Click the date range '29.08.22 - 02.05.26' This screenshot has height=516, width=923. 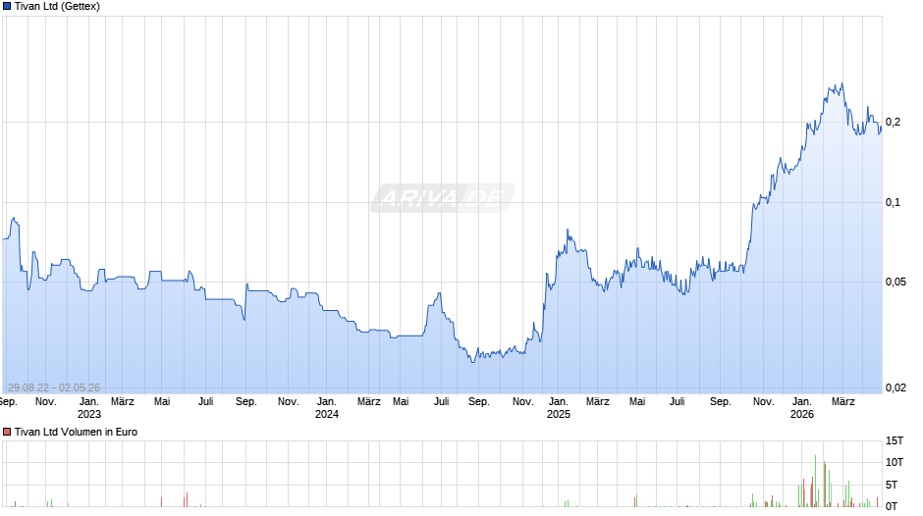(x=54, y=387)
